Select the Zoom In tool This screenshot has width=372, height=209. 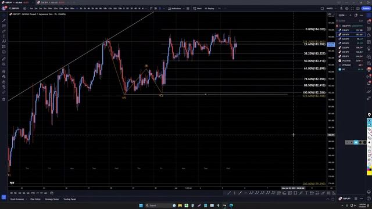(x=4, y=64)
